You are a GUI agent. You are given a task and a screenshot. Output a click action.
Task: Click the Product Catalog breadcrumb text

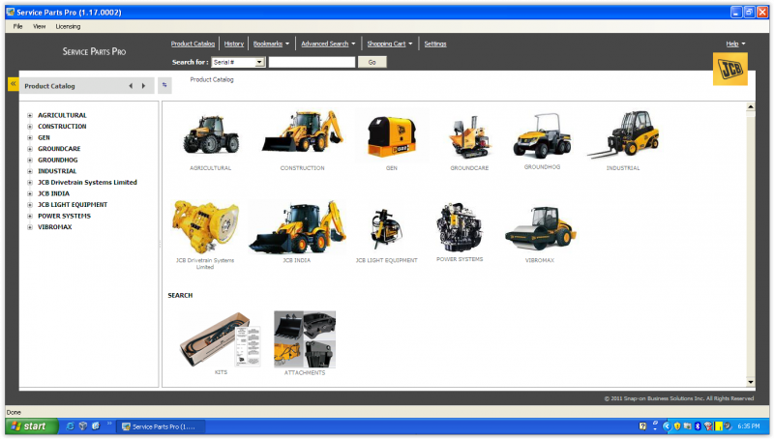(x=212, y=79)
